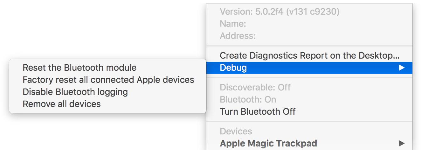
Task: Click the separator below Address: line
Action: coord(309,46)
